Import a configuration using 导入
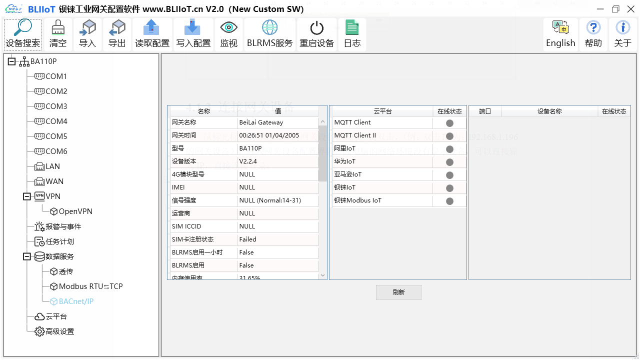The width and height of the screenshot is (640, 360). click(x=87, y=33)
